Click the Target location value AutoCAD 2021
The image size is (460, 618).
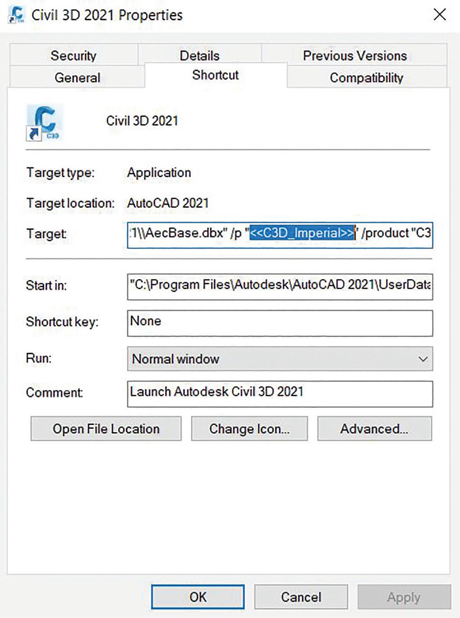(x=168, y=203)
